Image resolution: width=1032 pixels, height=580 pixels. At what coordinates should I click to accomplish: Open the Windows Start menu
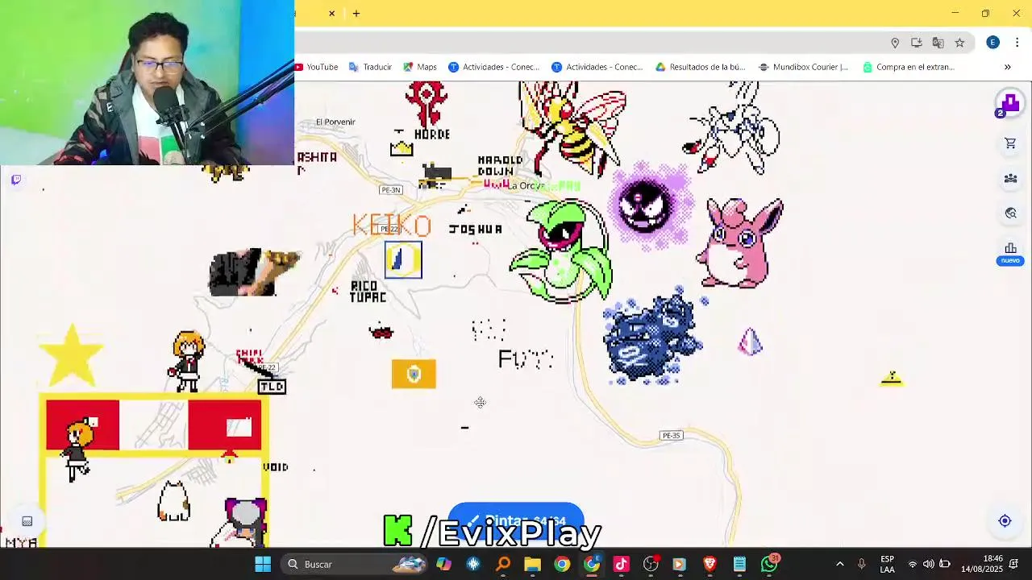pos(263,564)
